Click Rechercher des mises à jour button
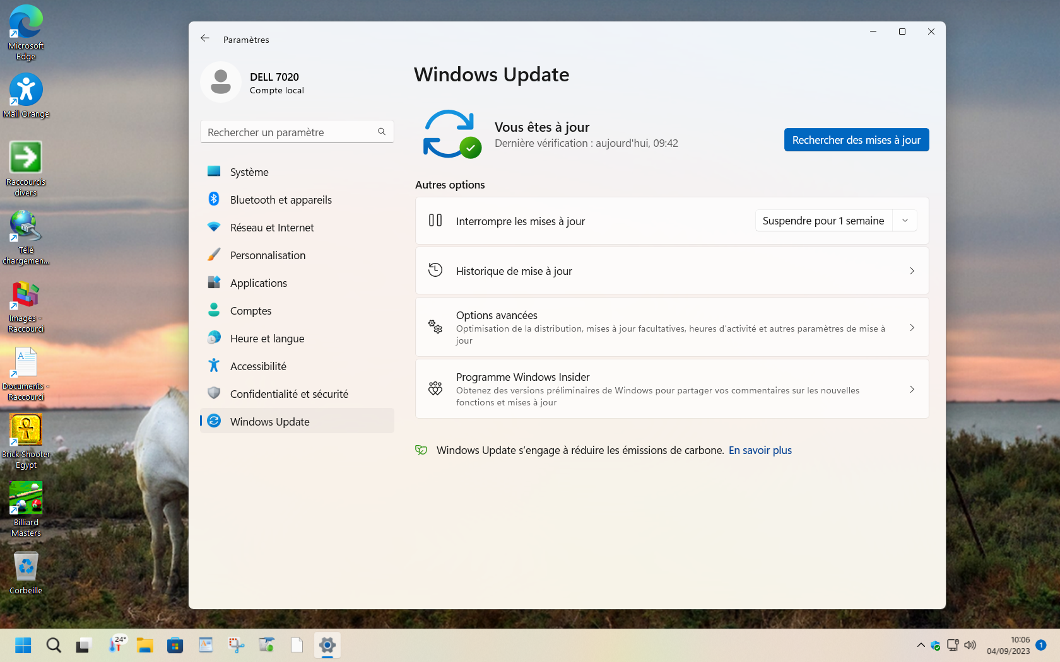1060x662 pixels. pyautogui.click(x=856, y=140)
